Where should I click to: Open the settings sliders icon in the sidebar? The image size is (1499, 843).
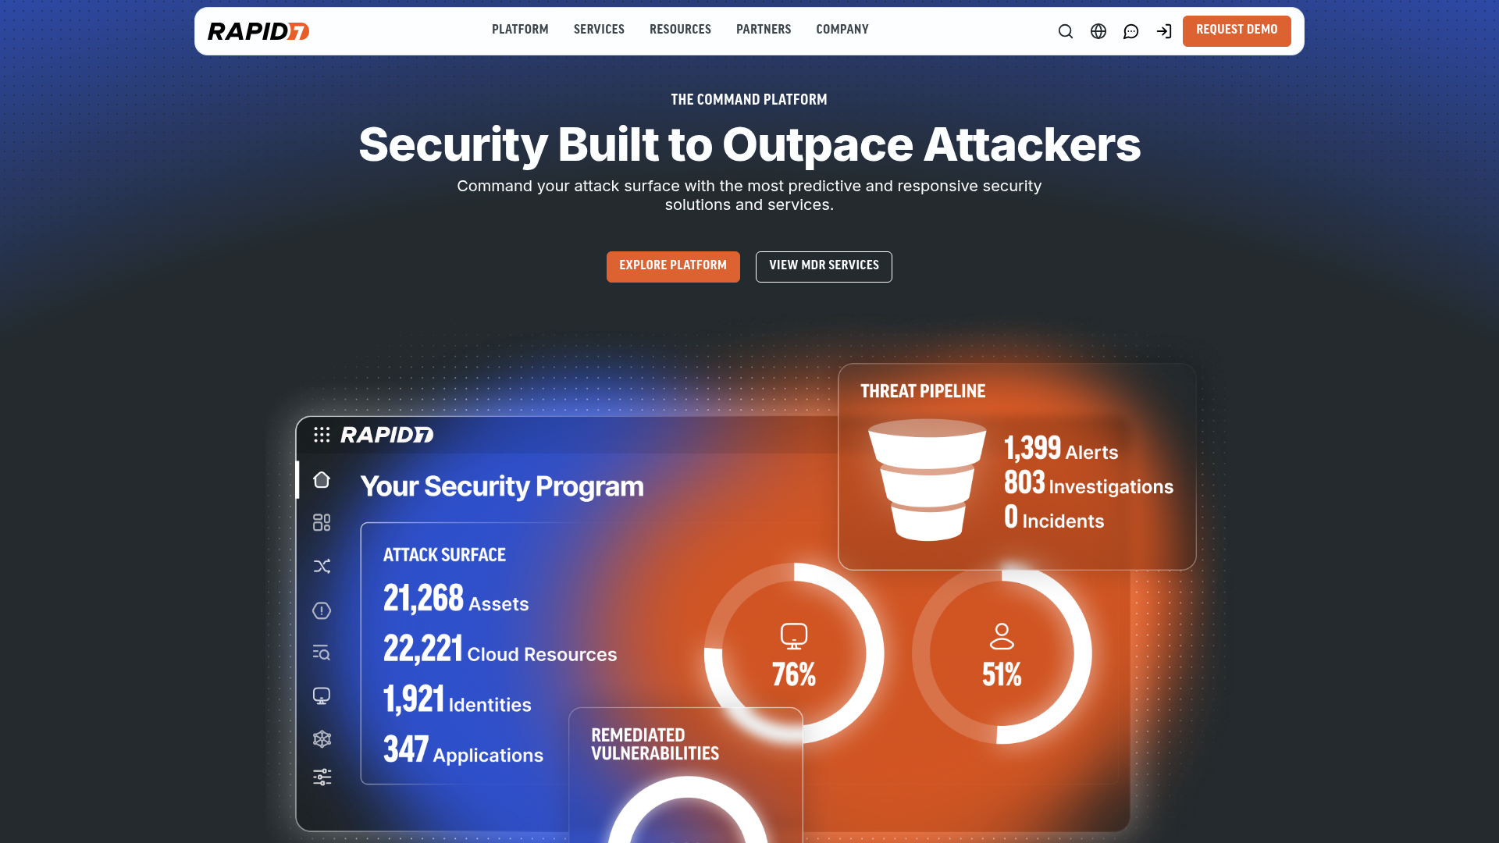[x=321, y=777]
